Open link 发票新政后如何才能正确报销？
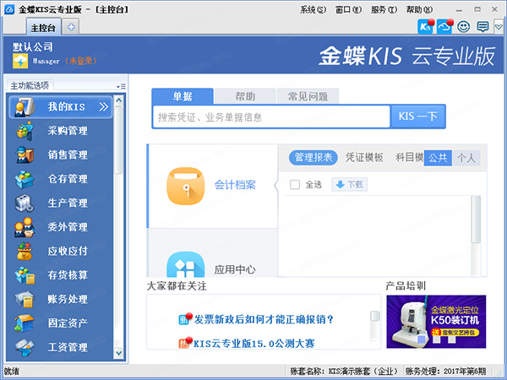The width and height of the screenshot is (507, 380). coord(264,319)
